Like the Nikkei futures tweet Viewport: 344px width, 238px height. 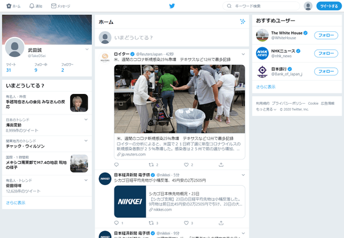[186, 223]
